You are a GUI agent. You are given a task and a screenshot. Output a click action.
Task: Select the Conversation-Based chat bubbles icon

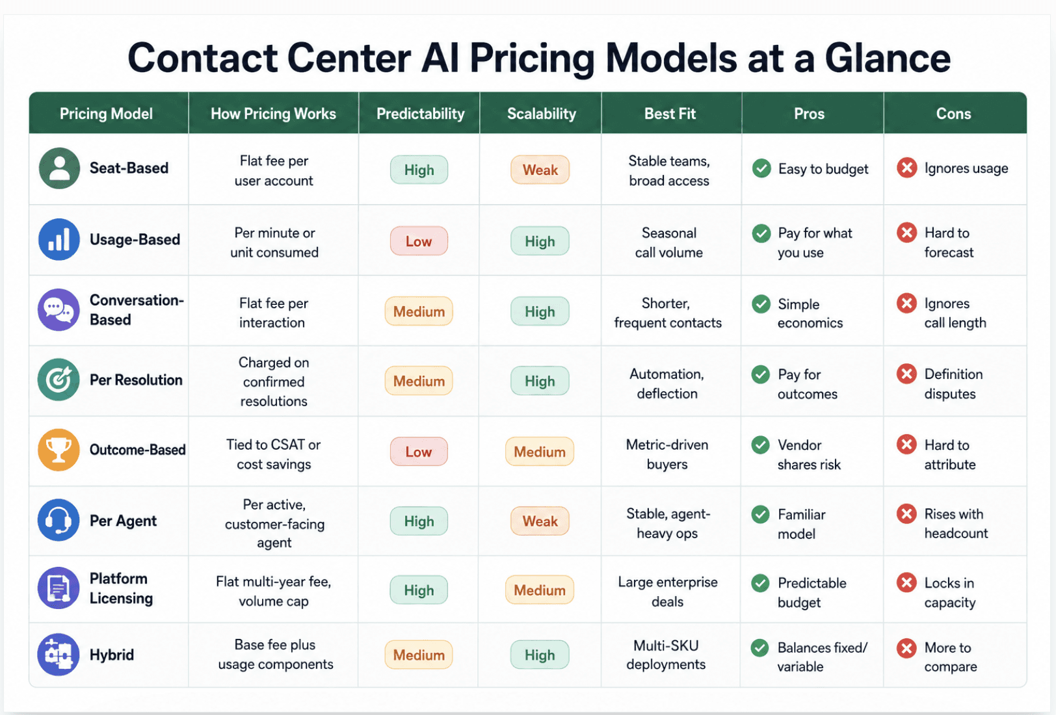59,310
